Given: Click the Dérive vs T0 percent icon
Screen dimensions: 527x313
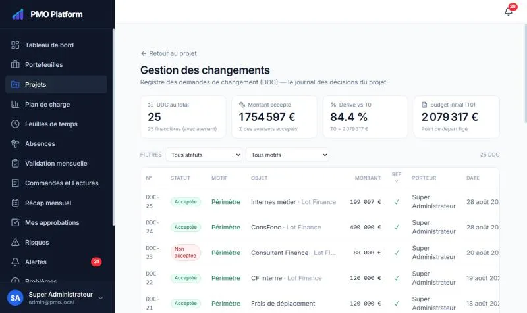Looking at the screenshot, I should tap(333, 105).
